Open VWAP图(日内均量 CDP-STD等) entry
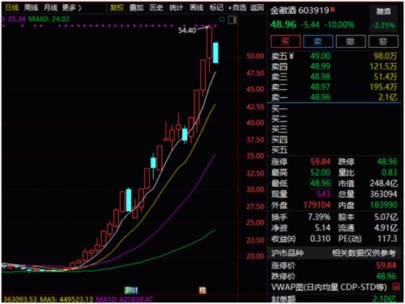405x304 pixels. [x=329, y=287]
